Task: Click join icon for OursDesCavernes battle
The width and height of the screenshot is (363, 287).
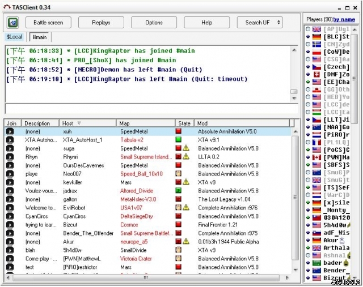Action: pos(10,165)
